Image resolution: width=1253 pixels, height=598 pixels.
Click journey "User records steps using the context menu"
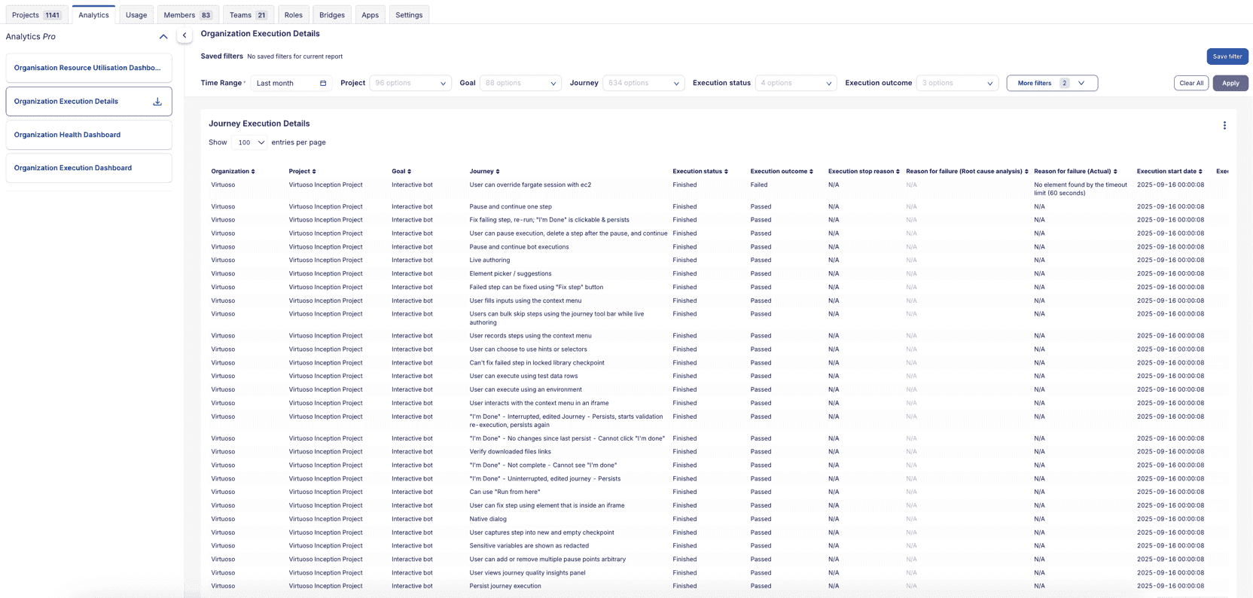pyautogui.click(x=530, y=336)
